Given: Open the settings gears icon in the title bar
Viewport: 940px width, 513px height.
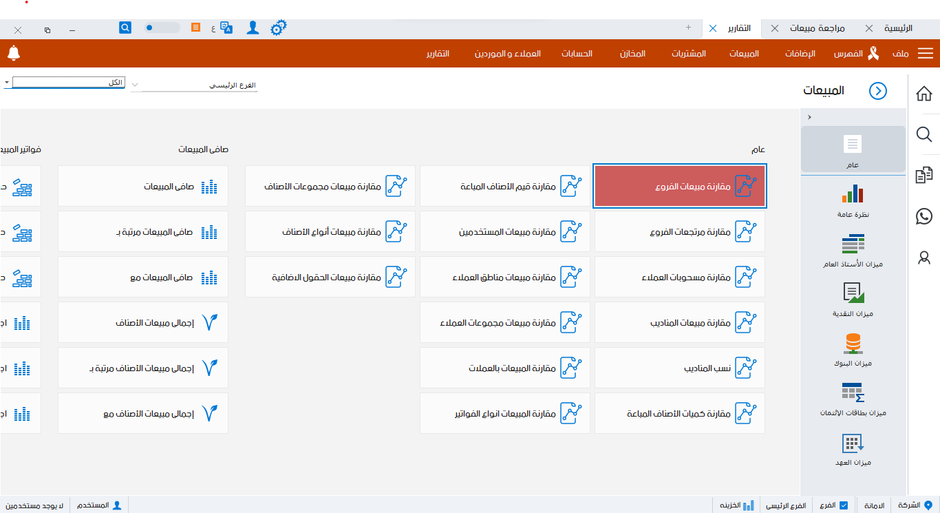Looking at the screenshot, I should coord(278,28).
